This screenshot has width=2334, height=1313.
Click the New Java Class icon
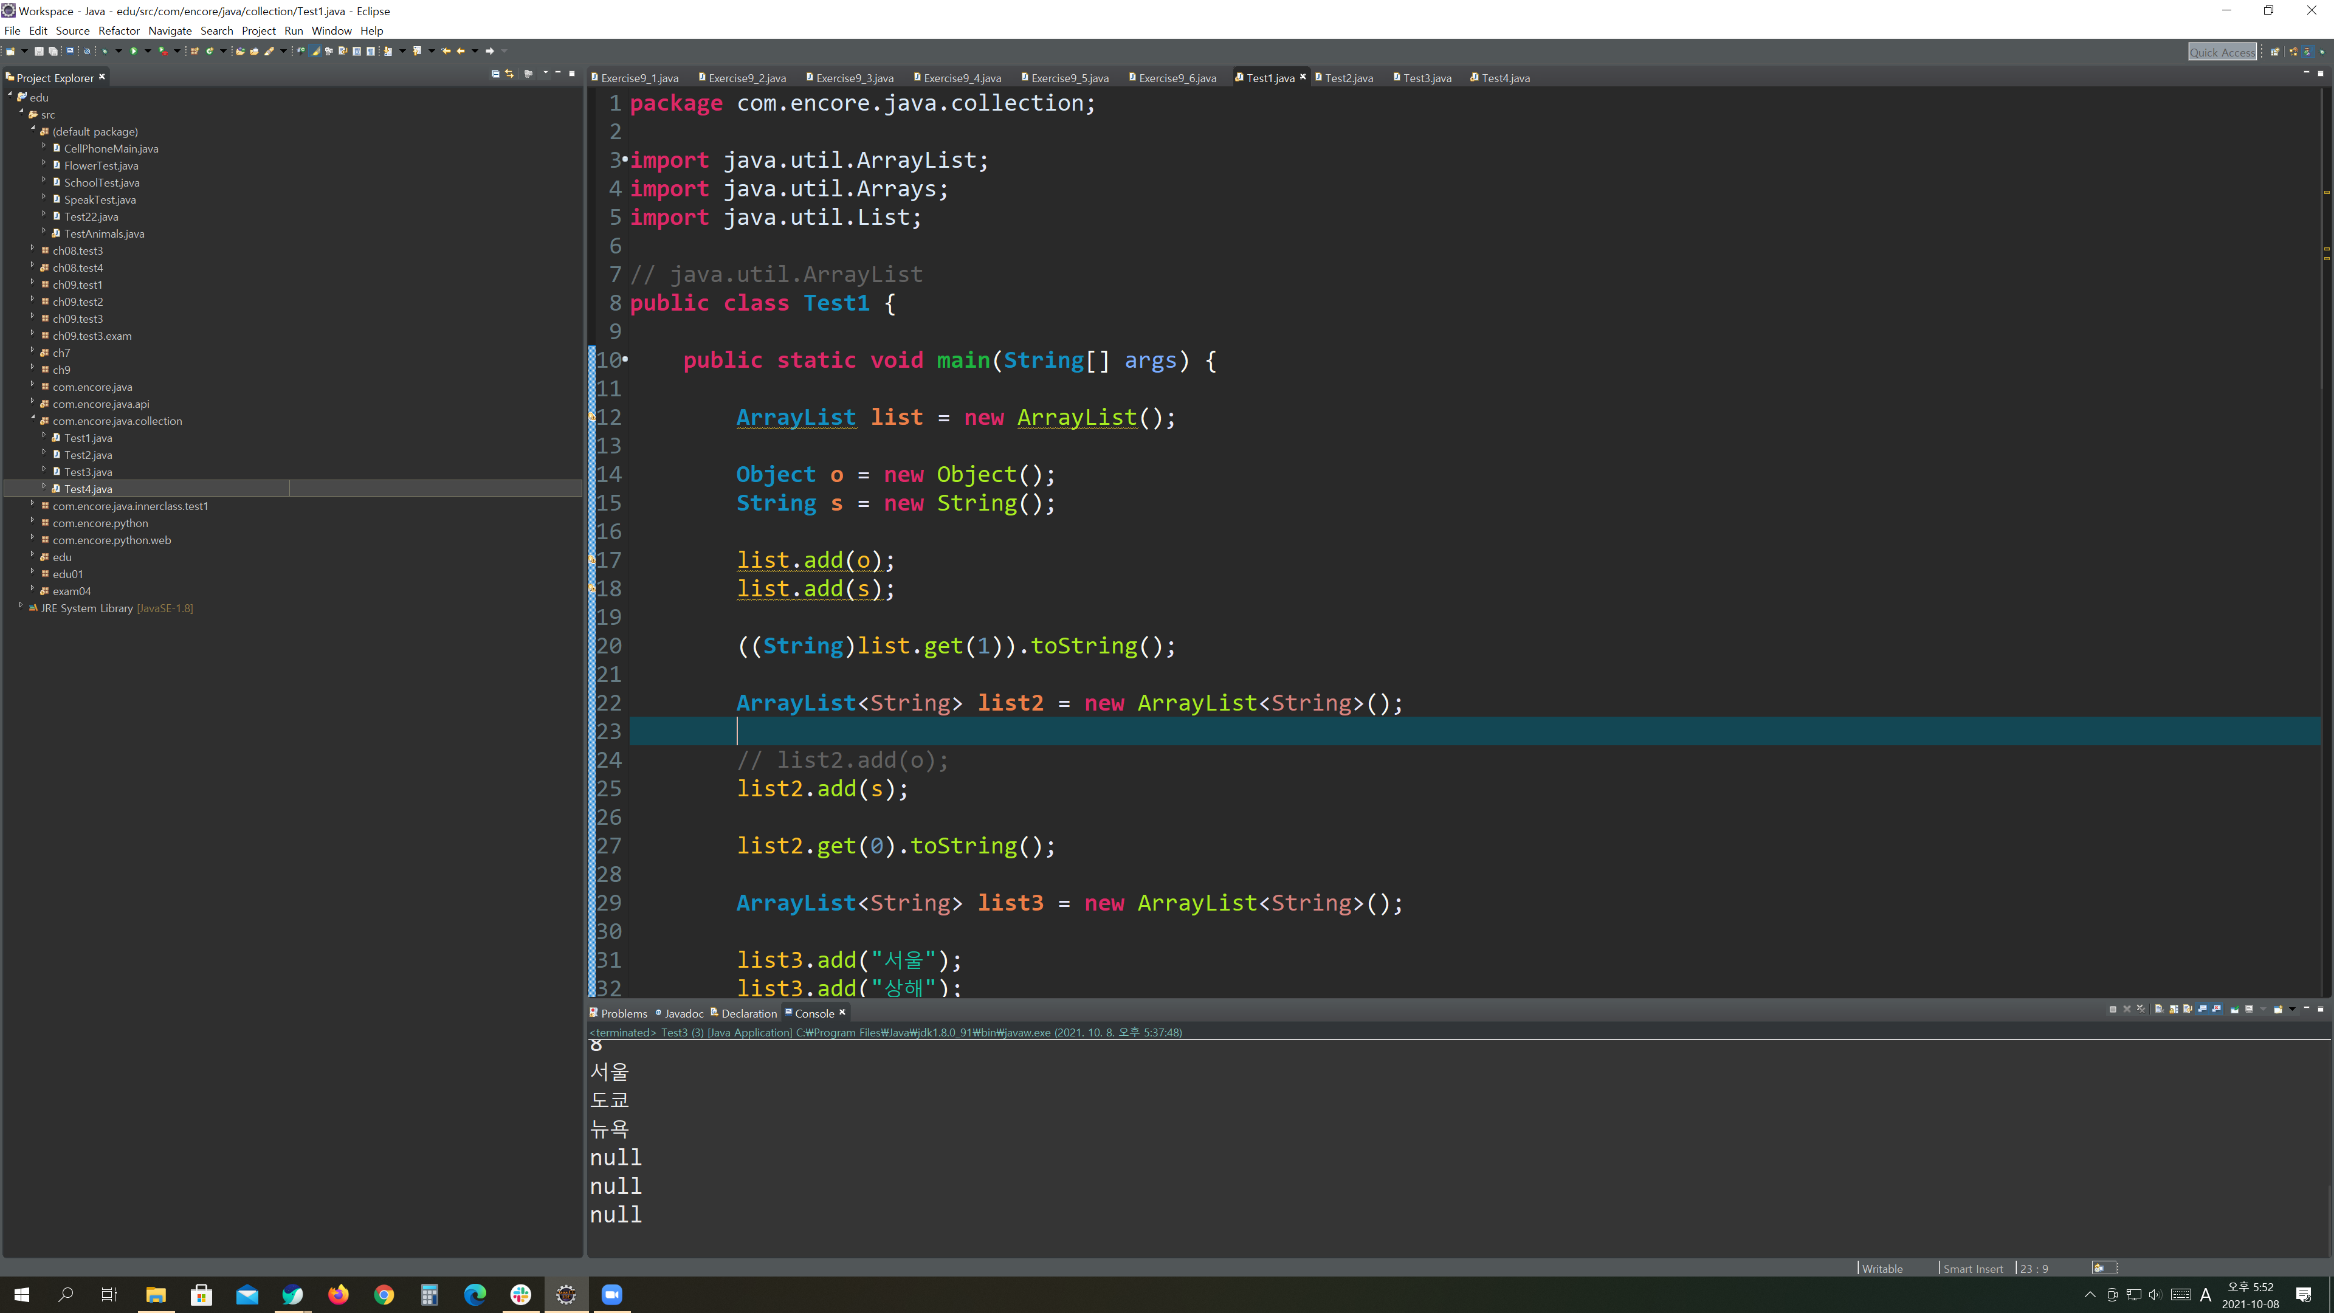click(x=210, y=50)
